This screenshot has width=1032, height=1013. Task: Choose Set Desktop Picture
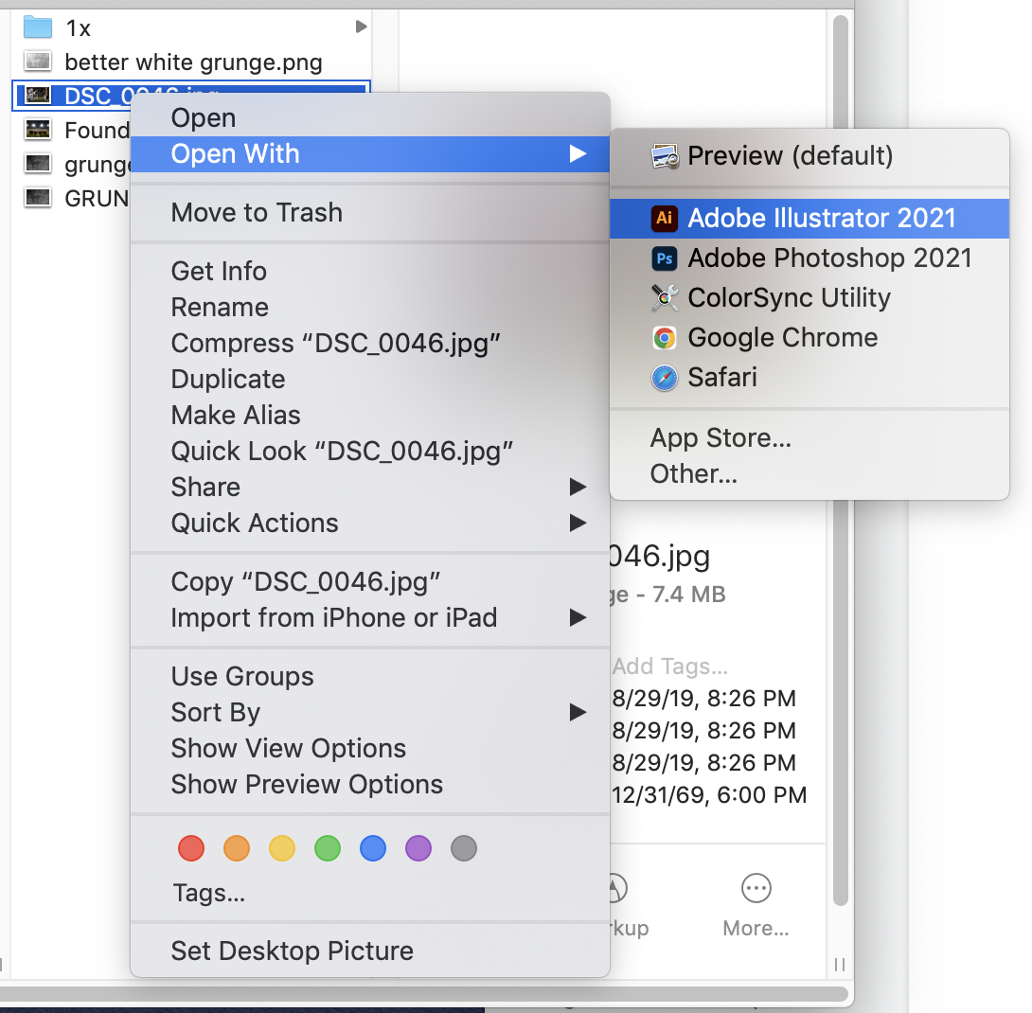(x=292, y=951)
